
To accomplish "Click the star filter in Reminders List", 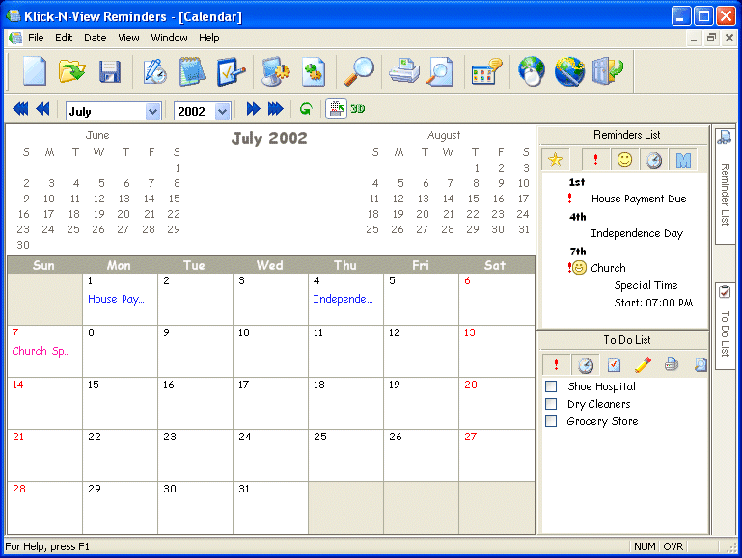I will click(x=555, y=160).
